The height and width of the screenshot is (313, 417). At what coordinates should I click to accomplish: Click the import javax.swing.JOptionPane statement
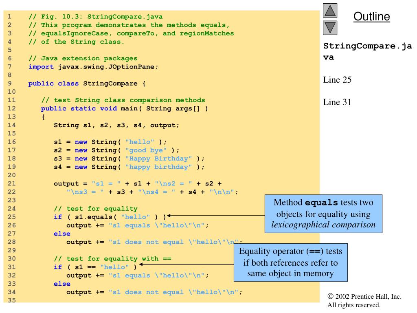[93, 67]
